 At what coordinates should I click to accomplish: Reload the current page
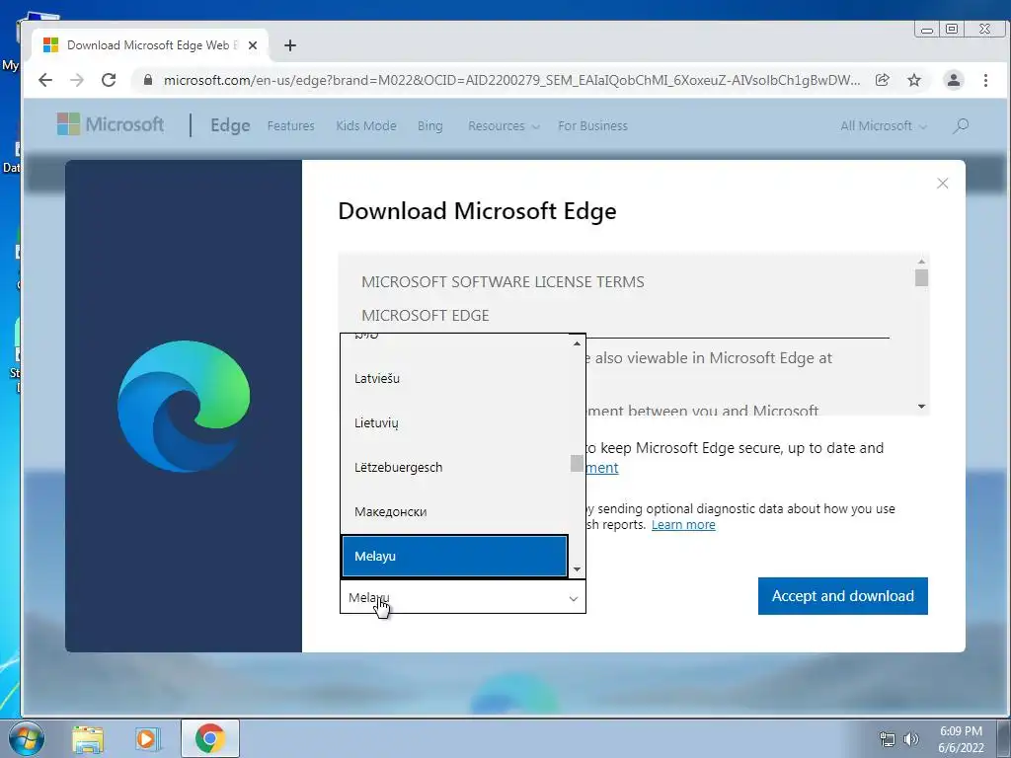click(x=109, y=80)
